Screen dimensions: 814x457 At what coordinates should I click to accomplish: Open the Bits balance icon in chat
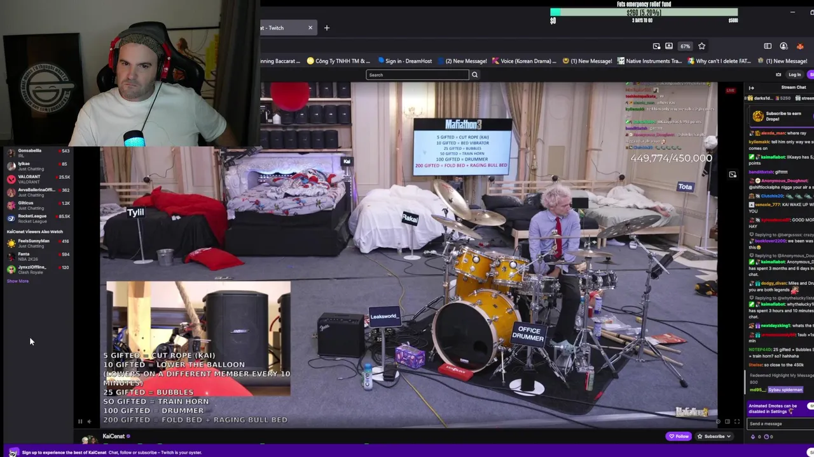coord(754,437)
